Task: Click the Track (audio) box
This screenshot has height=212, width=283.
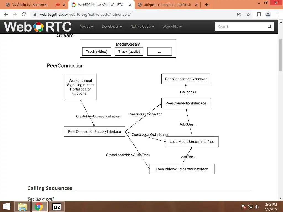Action: [x=129, y=52]
